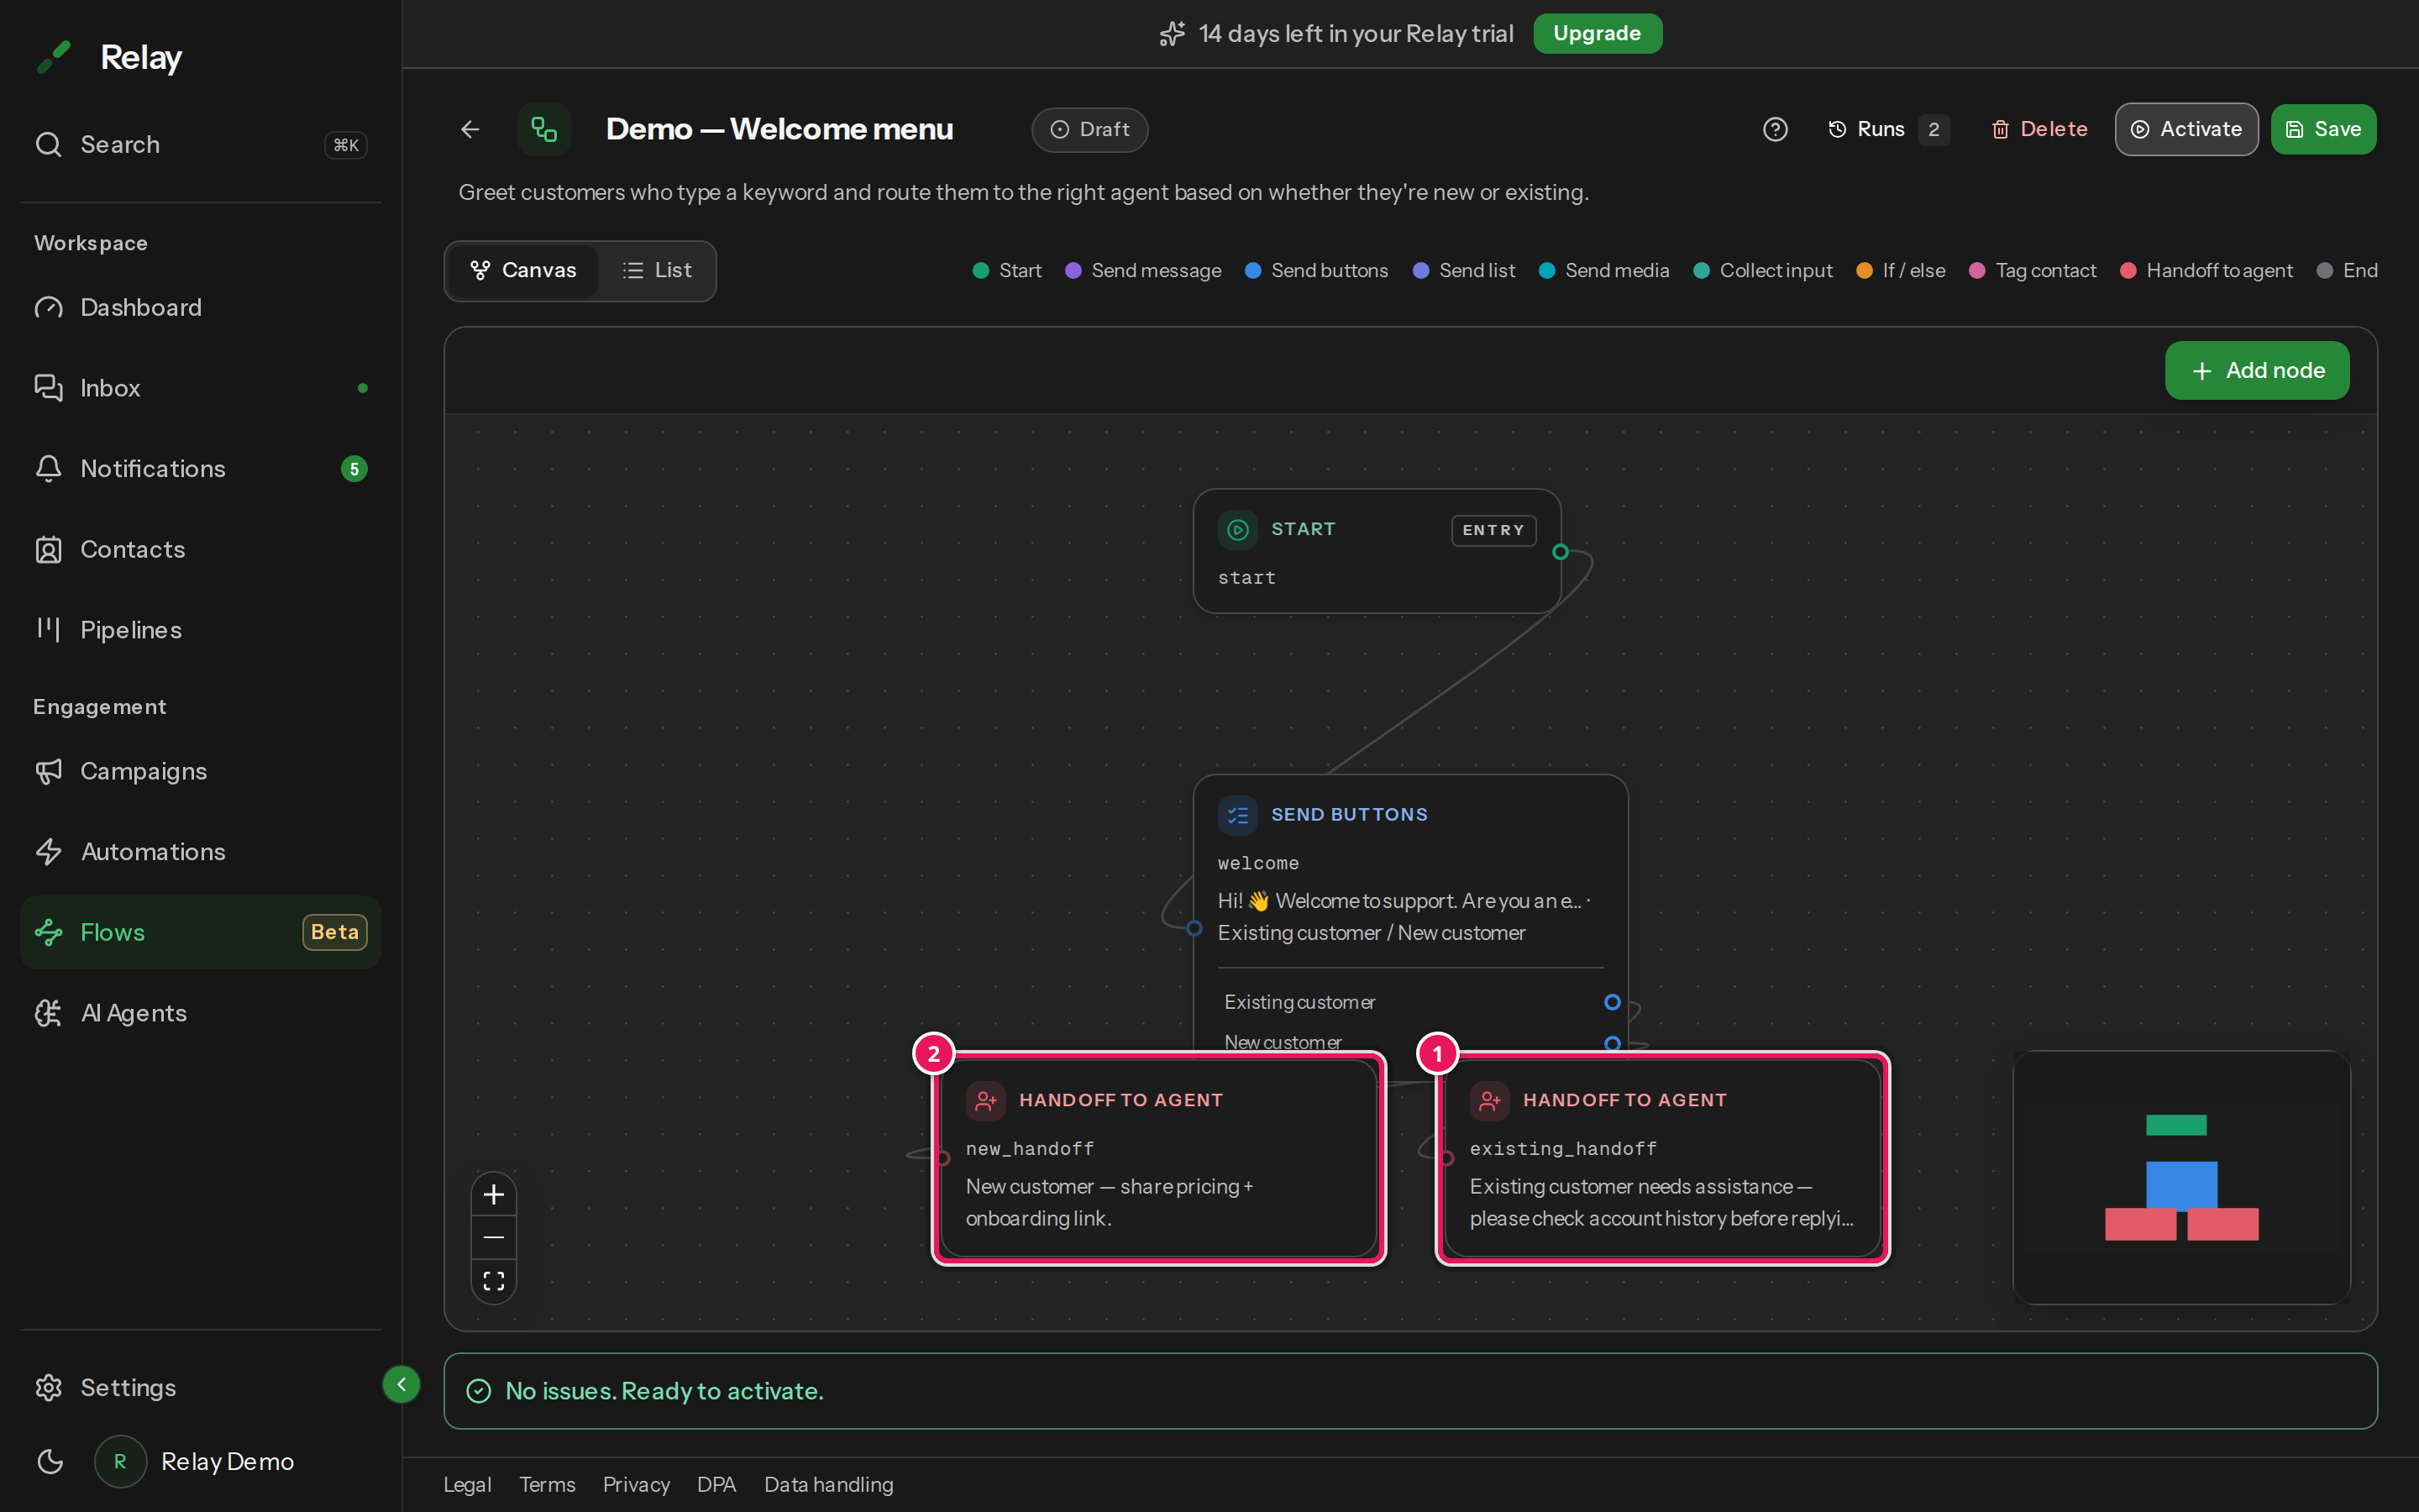Screen dimensions: 2419x1512
Task: Go to the Inbox
Action: click(200, 388)
